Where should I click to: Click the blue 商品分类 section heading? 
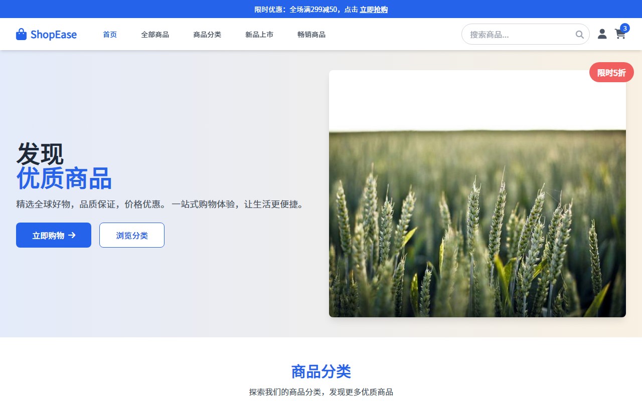[x=321, y=371]
